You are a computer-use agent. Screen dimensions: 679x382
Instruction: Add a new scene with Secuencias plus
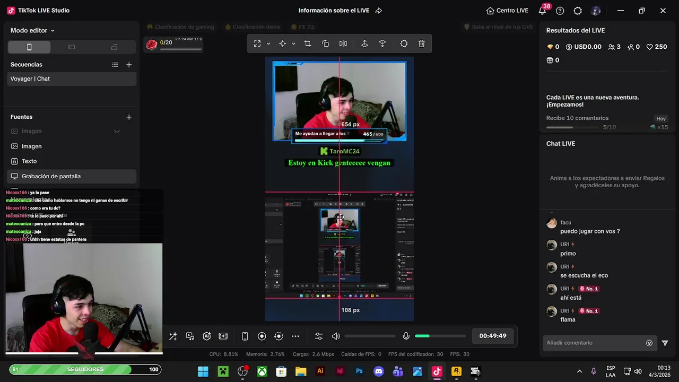tap(129, 65)
